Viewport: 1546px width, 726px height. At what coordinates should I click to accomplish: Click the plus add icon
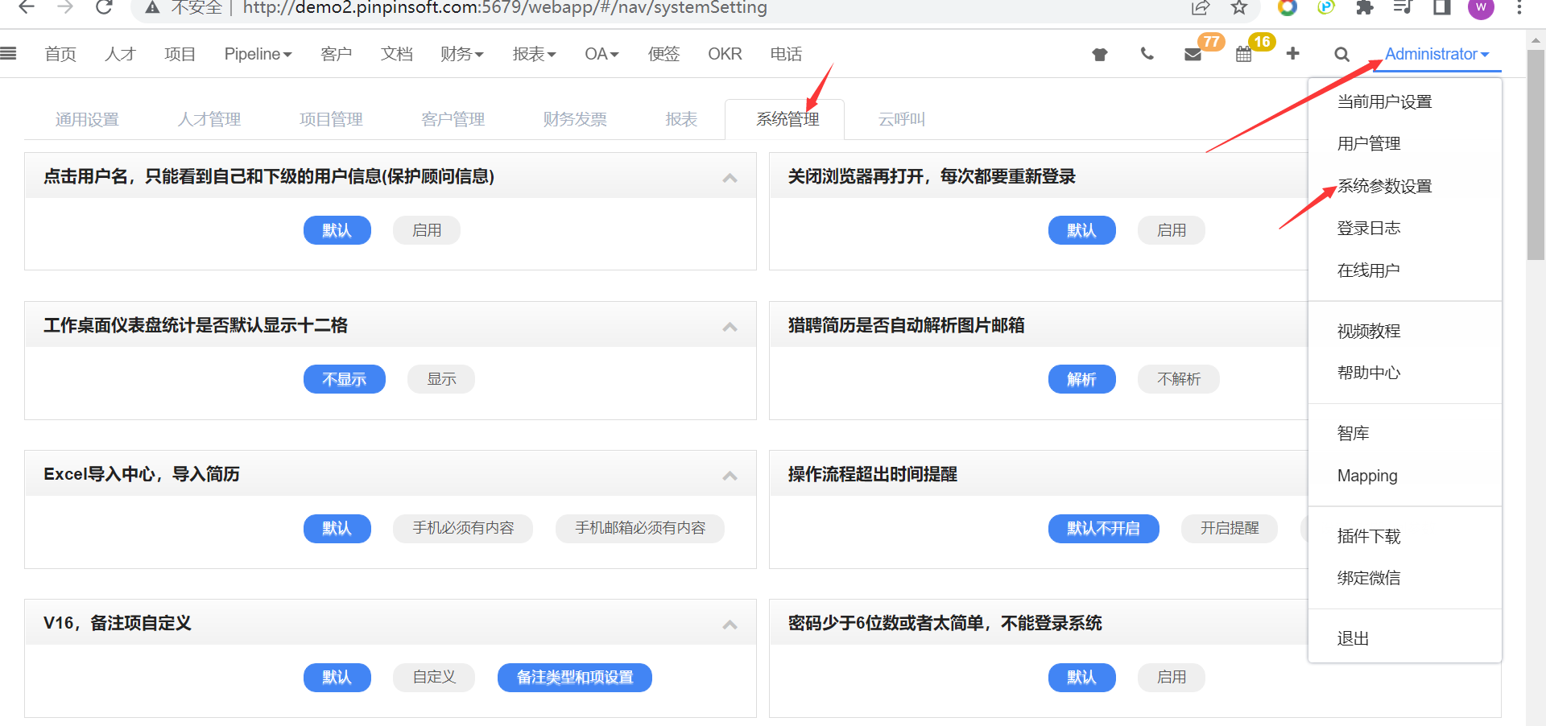[x=1292, y=53]
